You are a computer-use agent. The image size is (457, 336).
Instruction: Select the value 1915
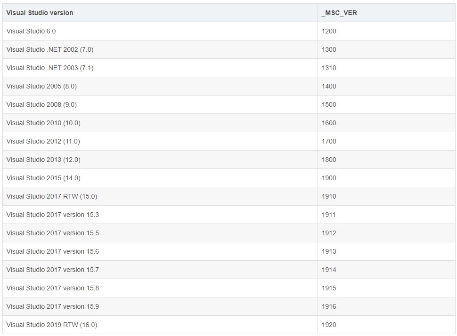tap(329, 288)
